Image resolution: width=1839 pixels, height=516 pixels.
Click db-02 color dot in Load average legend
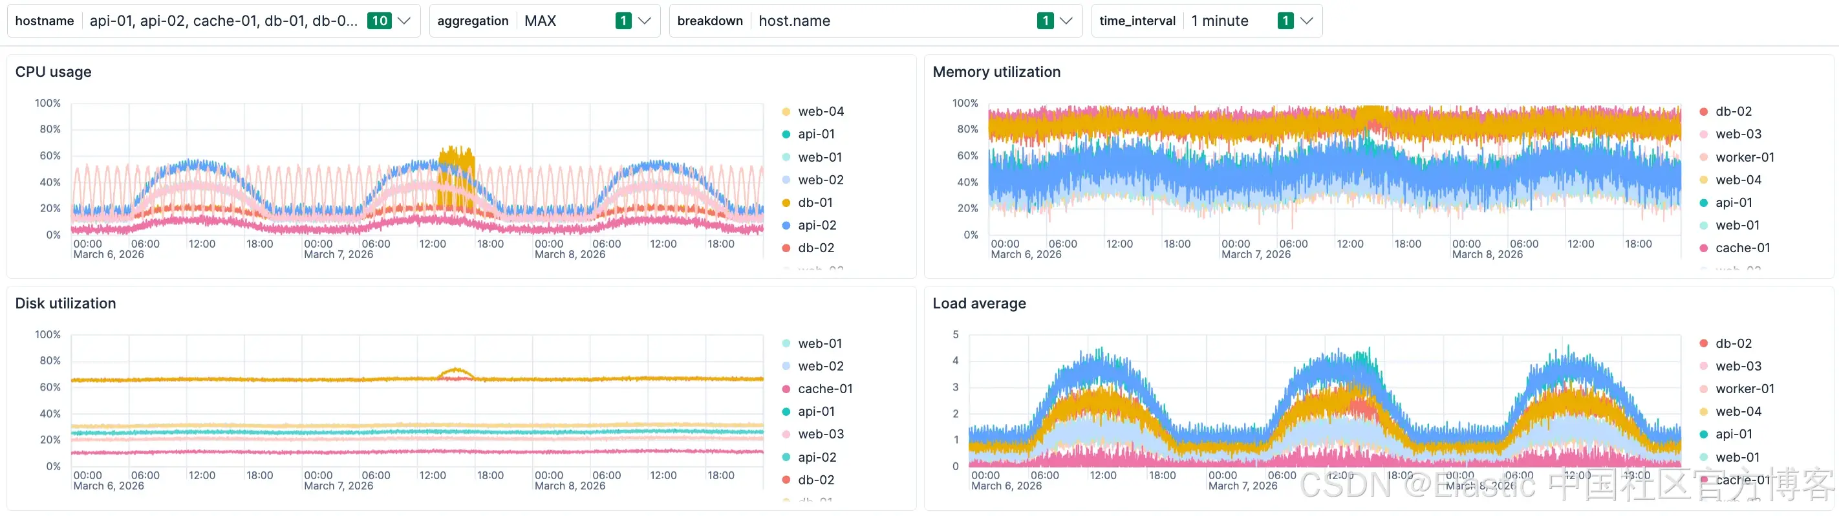coord(1703,343)
